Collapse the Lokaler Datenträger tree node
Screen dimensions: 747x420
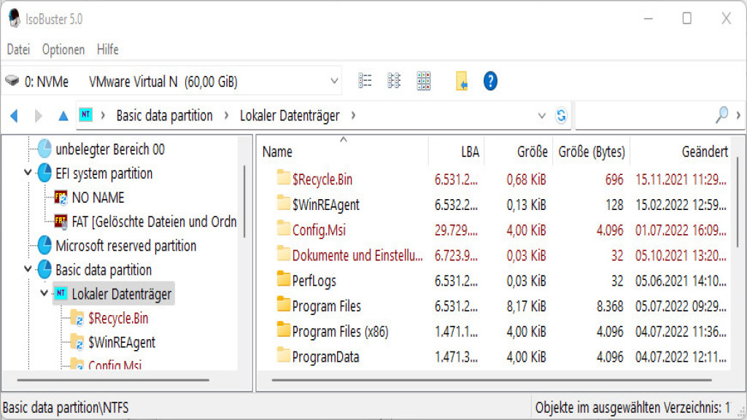(44, 294)
